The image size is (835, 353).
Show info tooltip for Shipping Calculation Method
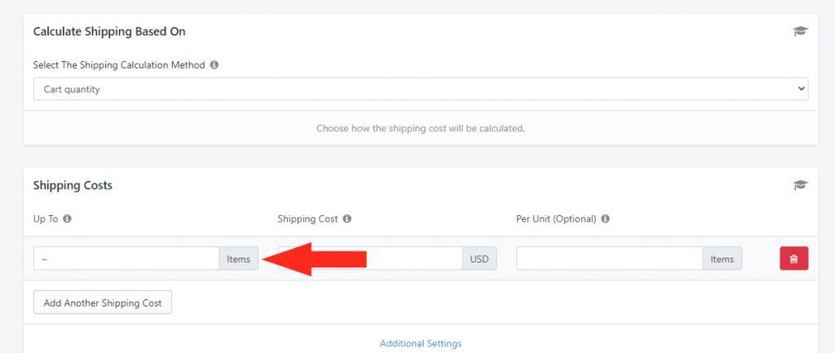pos(214,65)
